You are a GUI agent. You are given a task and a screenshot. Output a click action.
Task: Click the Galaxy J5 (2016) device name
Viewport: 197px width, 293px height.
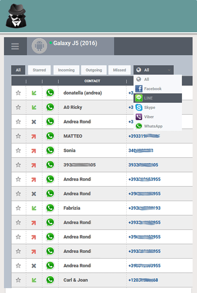click(75, 43)
